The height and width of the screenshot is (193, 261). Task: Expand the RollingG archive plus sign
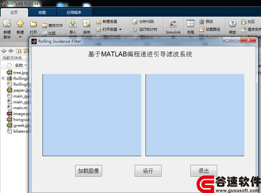[x=3, y=78]
